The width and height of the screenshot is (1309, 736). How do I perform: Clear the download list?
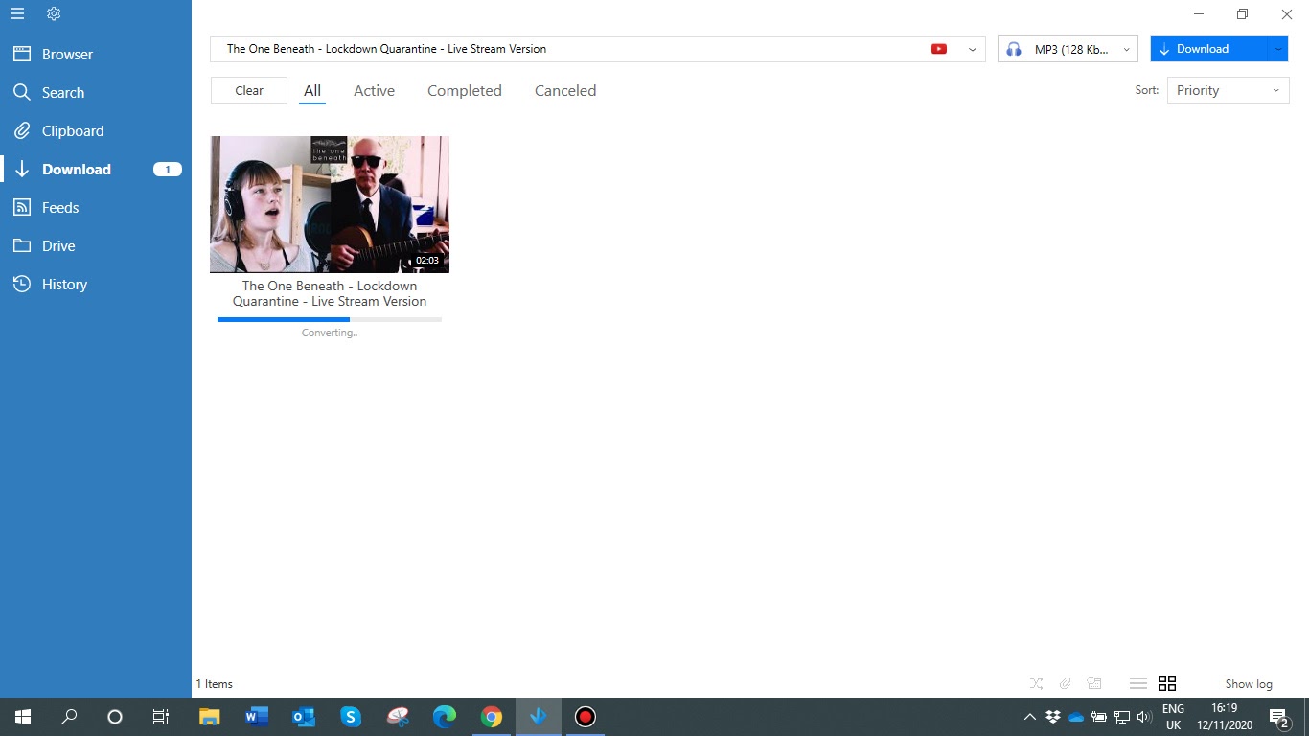pyautogui.click(x=249, y=91)
